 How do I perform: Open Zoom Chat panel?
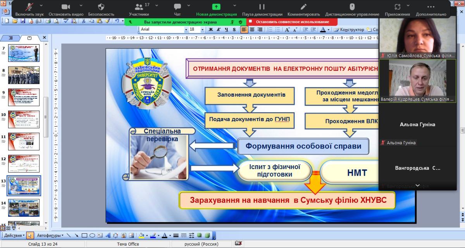[x=177, y=10]
